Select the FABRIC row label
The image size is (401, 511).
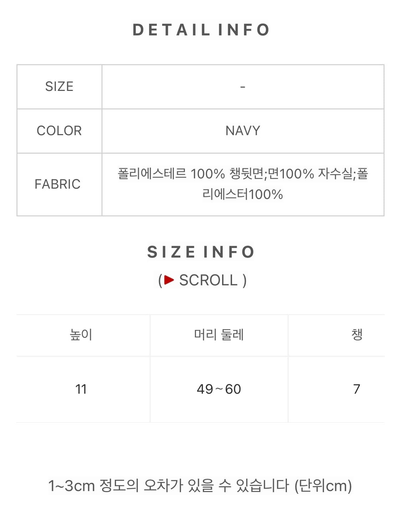(x=58, y=184)
